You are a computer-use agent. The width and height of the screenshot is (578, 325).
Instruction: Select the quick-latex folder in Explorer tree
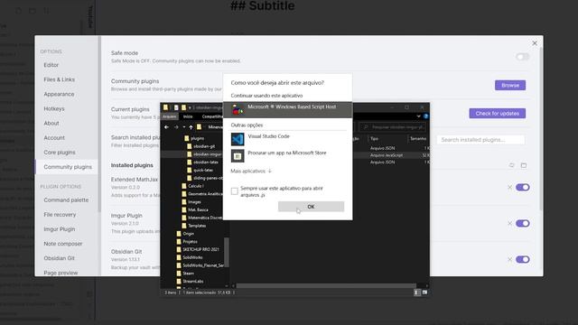(x=200, y=171)
